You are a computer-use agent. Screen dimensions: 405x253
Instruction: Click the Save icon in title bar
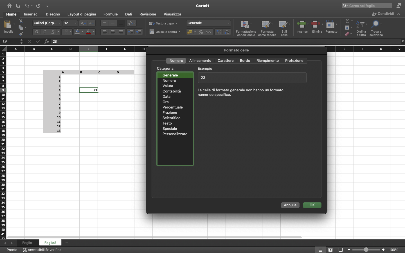pyautogui.click(x=18, y=6)
